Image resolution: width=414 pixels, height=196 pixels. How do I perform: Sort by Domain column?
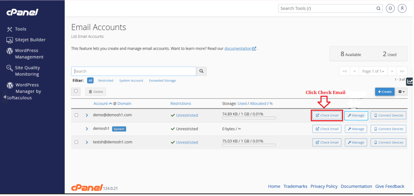125,104
